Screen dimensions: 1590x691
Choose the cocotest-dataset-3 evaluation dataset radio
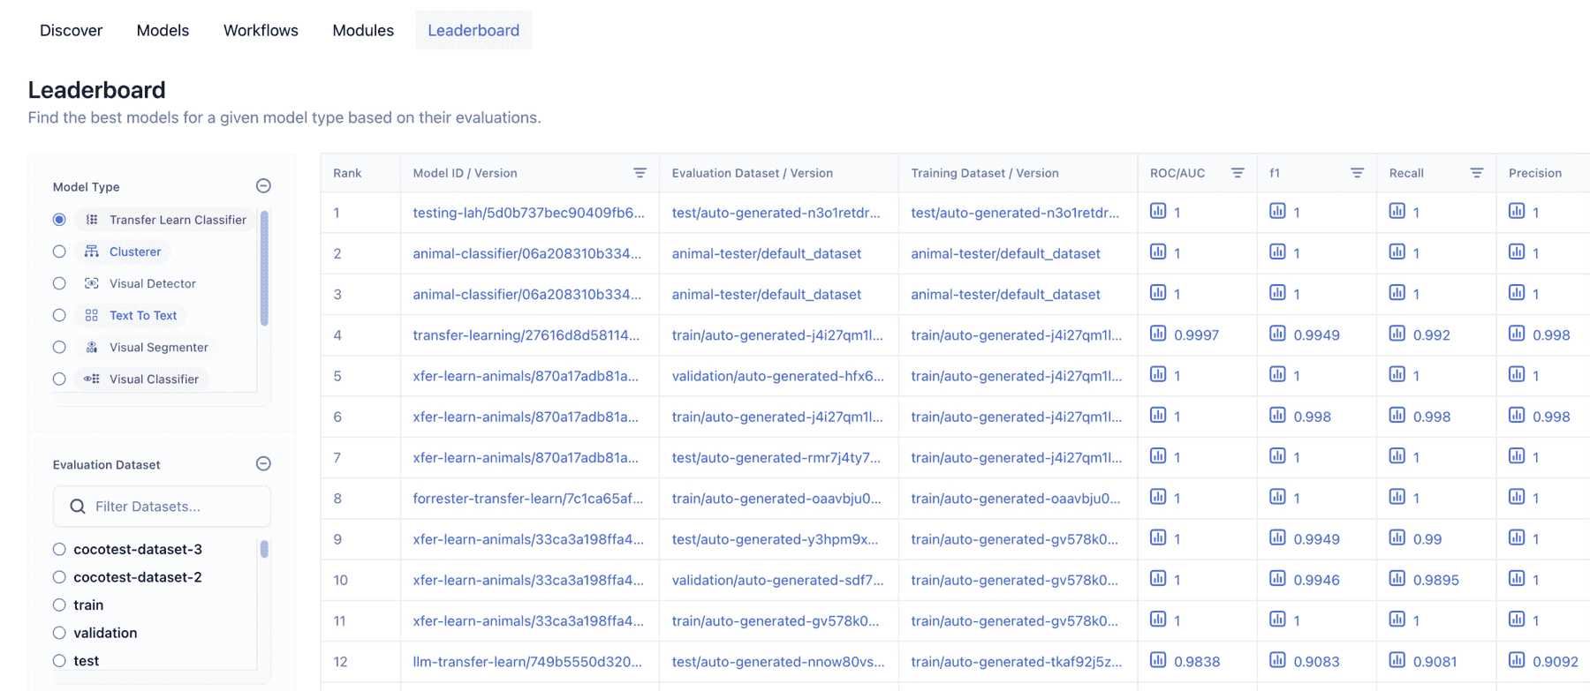(59, 549)
